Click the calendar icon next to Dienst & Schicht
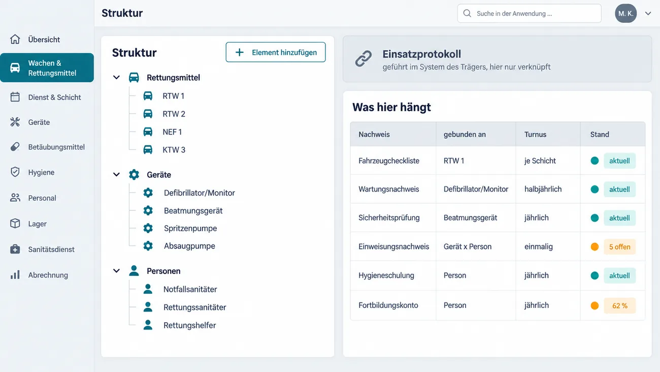Screen dimensions: 660x372 15,97
